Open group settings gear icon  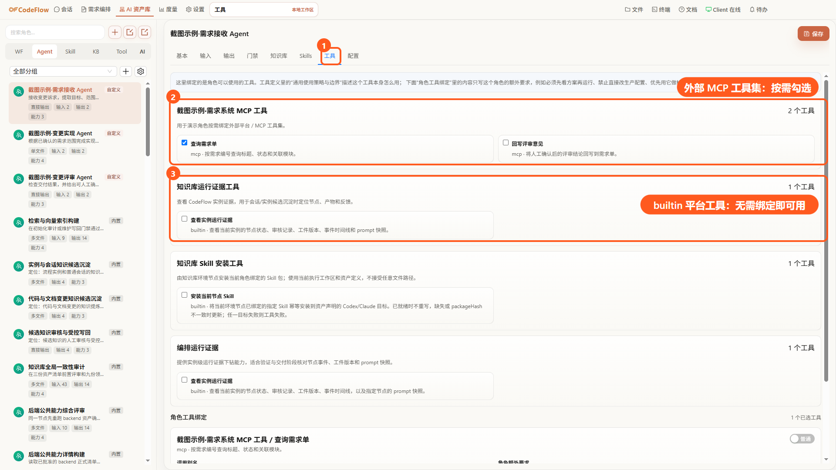(x=141, y=71)
